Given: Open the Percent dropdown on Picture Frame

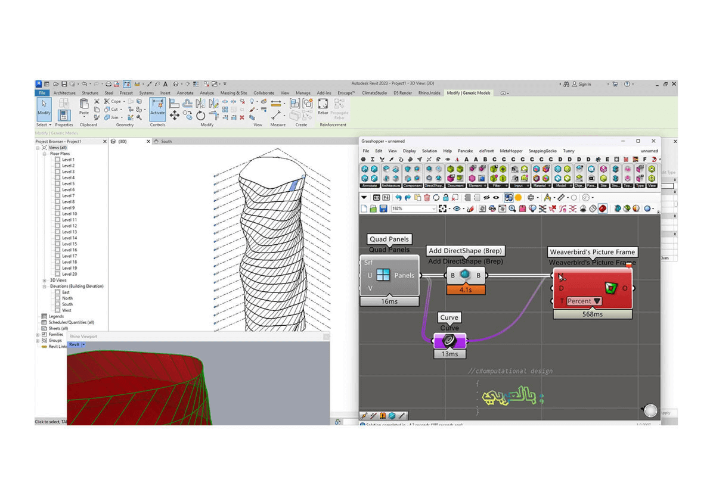Looking at the screenshot, I should tap(584, 301).
